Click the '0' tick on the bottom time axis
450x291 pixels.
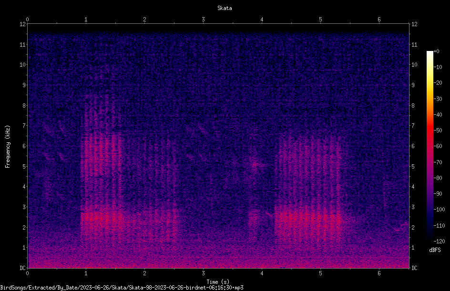[x=27, y=273]
